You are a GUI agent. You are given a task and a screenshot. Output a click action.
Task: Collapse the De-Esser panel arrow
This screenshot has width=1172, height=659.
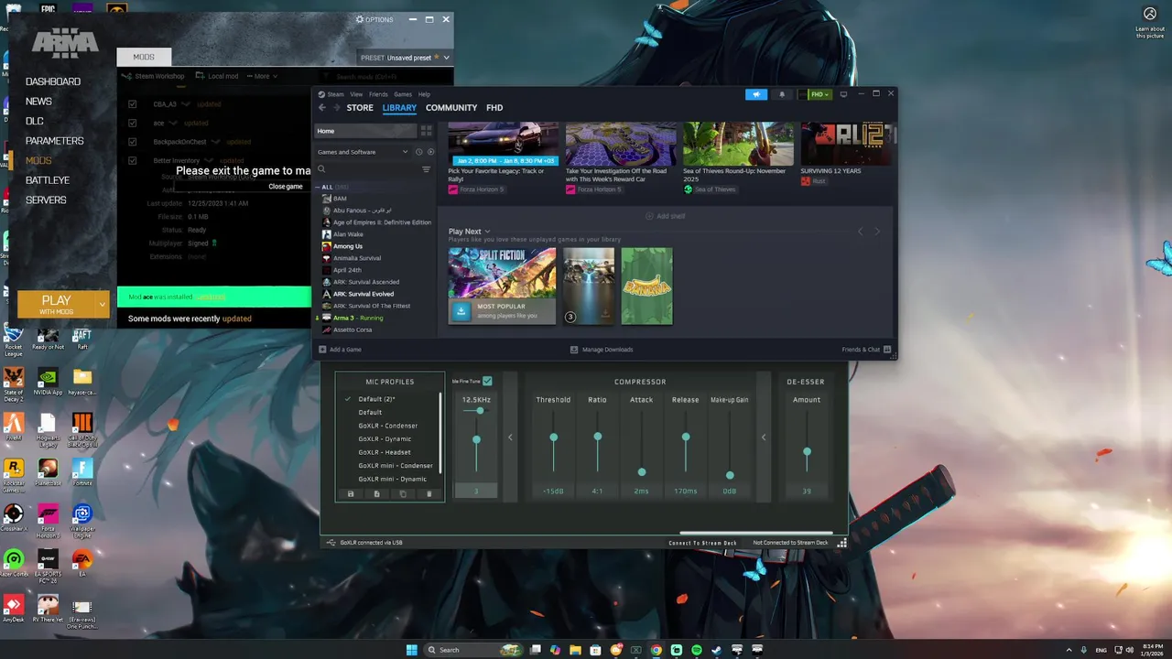(x=764, y=438)
